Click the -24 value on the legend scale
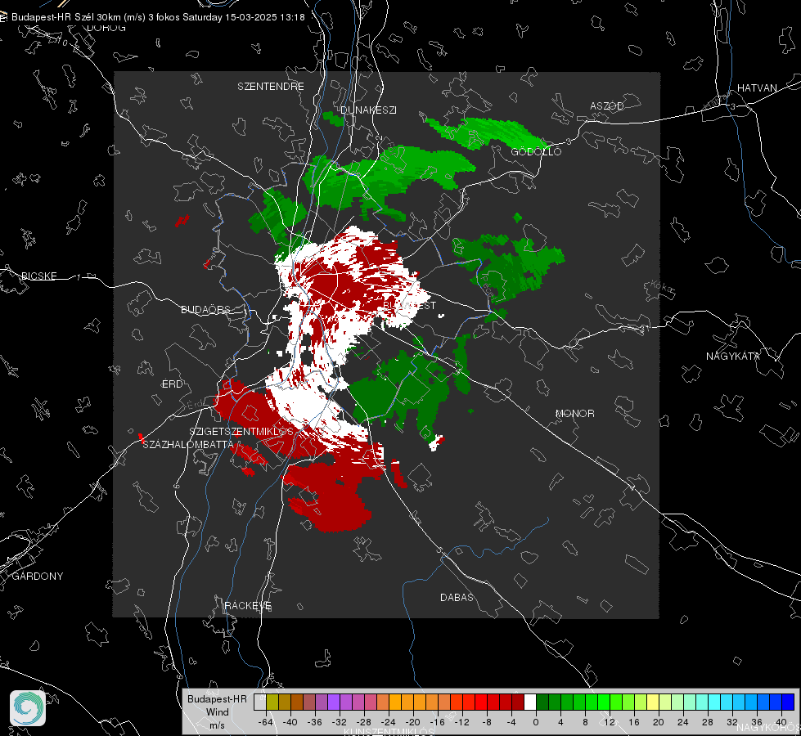This screenshot has width=801, height=736. 389,722
